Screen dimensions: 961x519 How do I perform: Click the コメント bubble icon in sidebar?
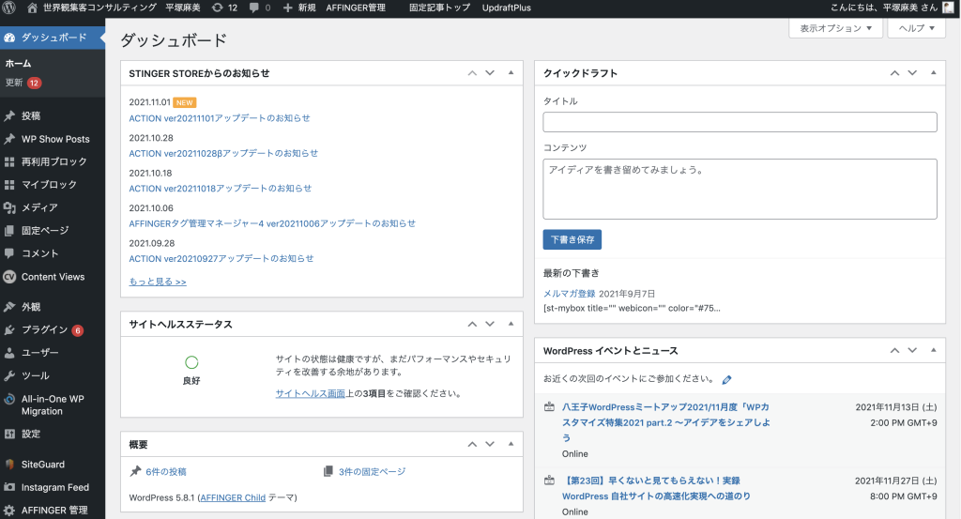[x=9, y=253]
